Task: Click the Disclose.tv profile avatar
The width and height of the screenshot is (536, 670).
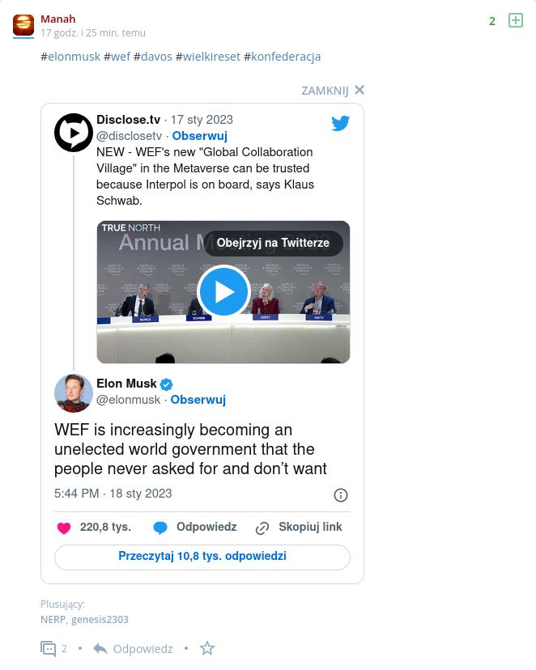Action: pos(73,133)
